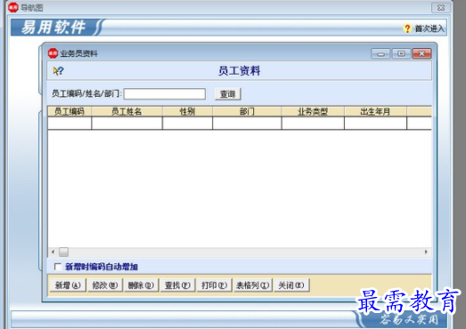Click the horizontal scrollbar right arrow
Viewport: 466px width, 329px height.
(426, 253)
